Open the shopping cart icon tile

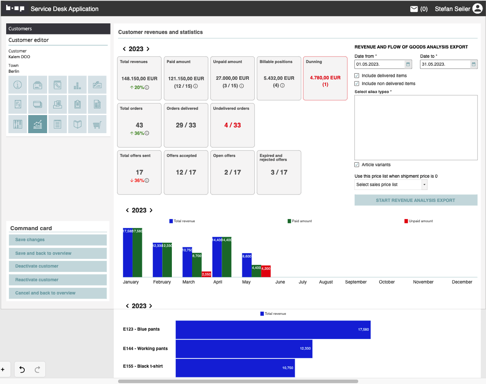97,124
